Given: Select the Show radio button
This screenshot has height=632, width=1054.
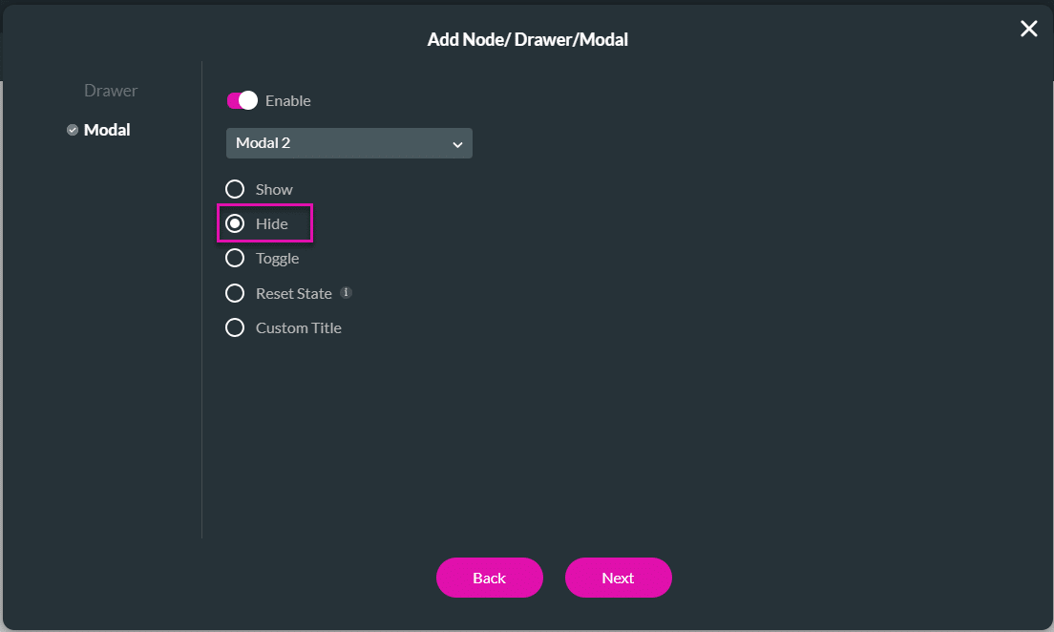Looking at the screenshot, I should point(235,189).
